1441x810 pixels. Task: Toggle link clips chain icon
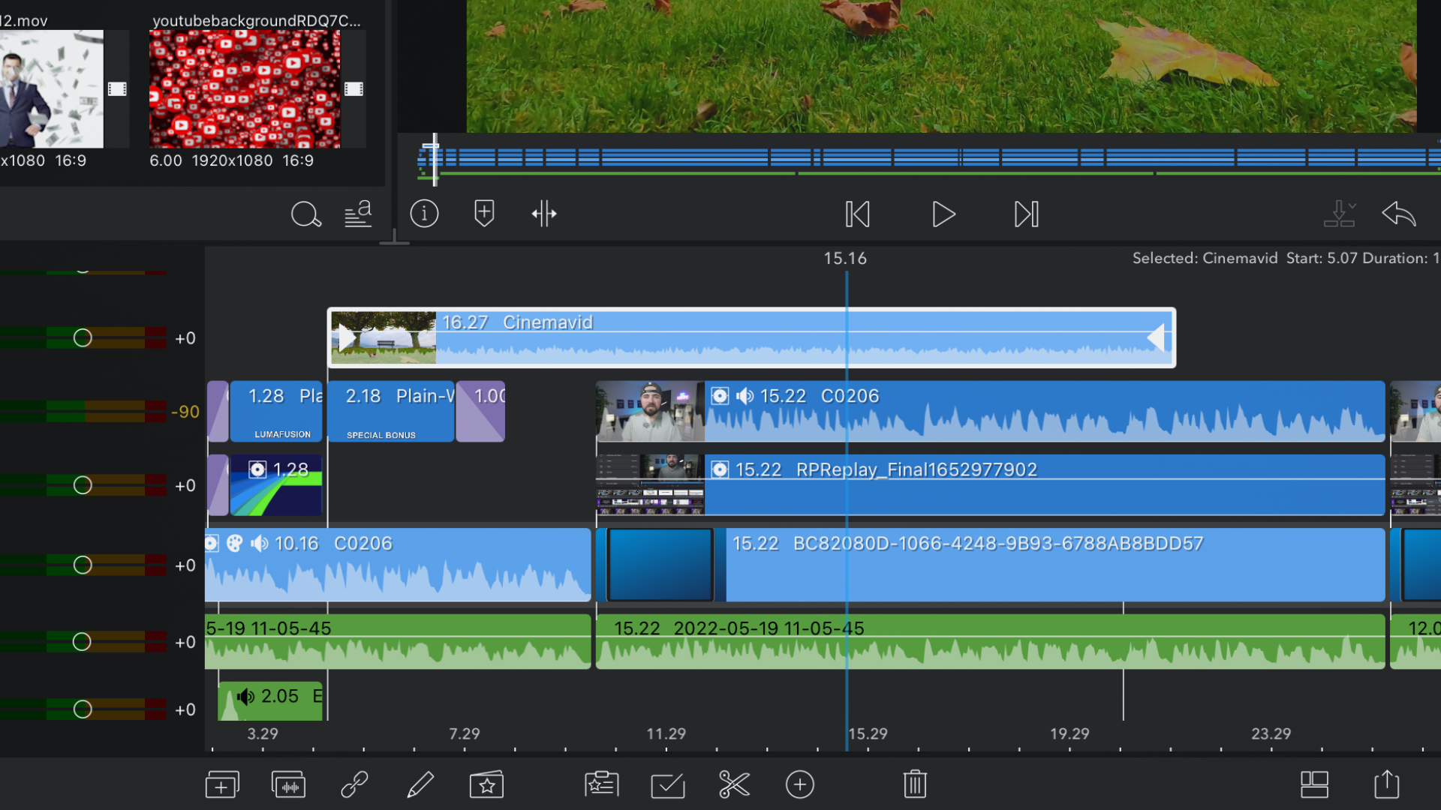pos(354,785)
